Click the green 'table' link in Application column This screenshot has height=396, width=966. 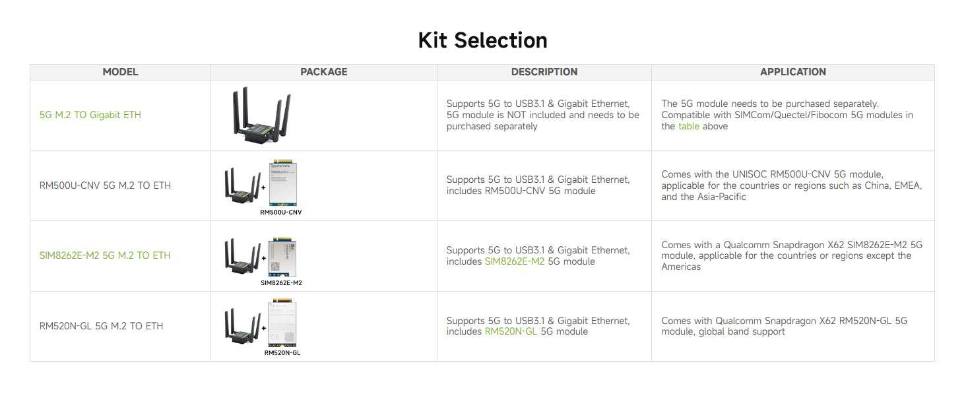[688, 126]
